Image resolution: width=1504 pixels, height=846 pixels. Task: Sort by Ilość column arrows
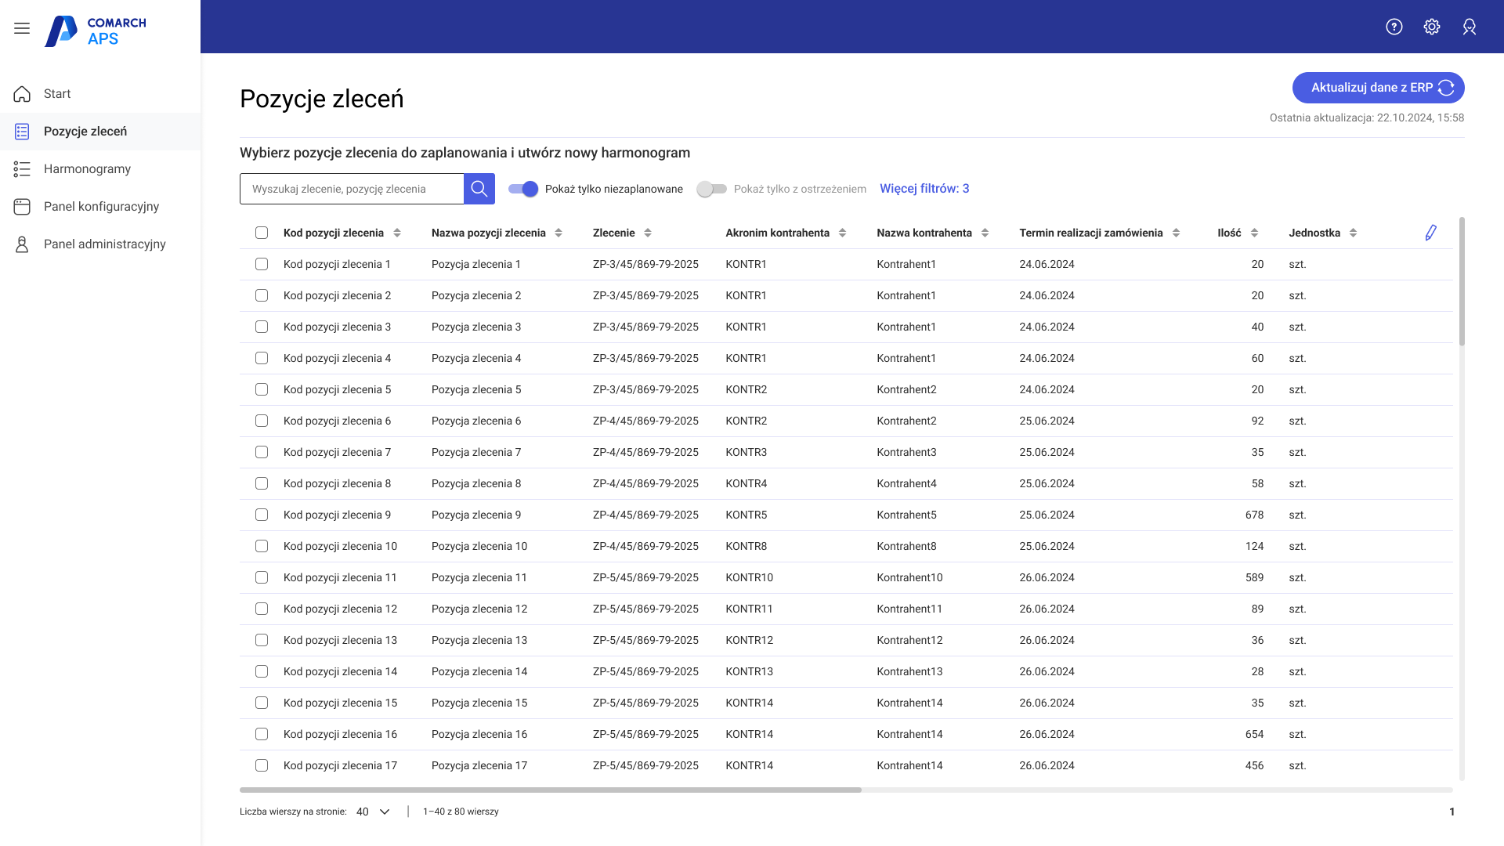click(x=1254, y=233)
